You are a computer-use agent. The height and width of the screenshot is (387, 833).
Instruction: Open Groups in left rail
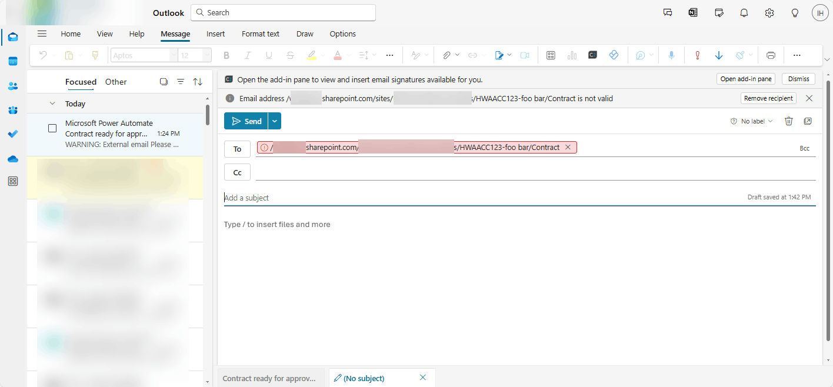pyautogui.click(x=12, y=110)
